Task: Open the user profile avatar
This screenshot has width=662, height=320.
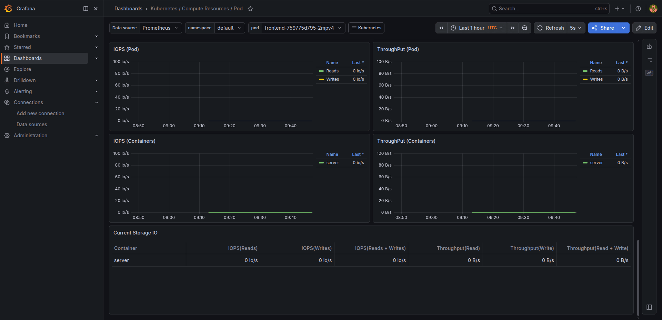Action: click(653, 9)
